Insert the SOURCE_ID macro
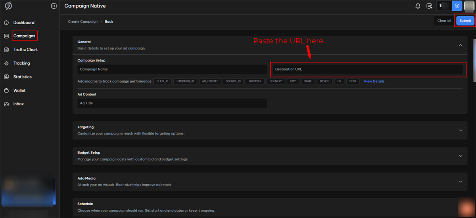Image resolution: width=476 pixels, height=218 pixels. tap(233, 81)
